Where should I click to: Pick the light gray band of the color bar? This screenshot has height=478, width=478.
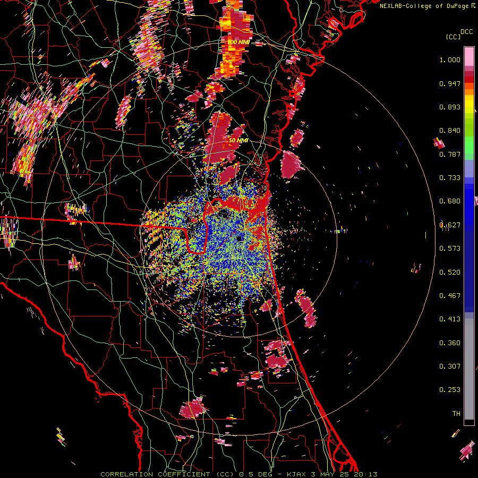pos(469,369)
